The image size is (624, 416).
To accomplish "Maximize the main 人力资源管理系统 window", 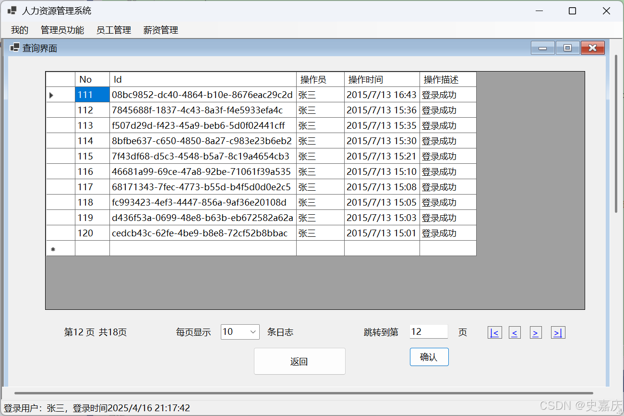I will (x=572, y=11).
